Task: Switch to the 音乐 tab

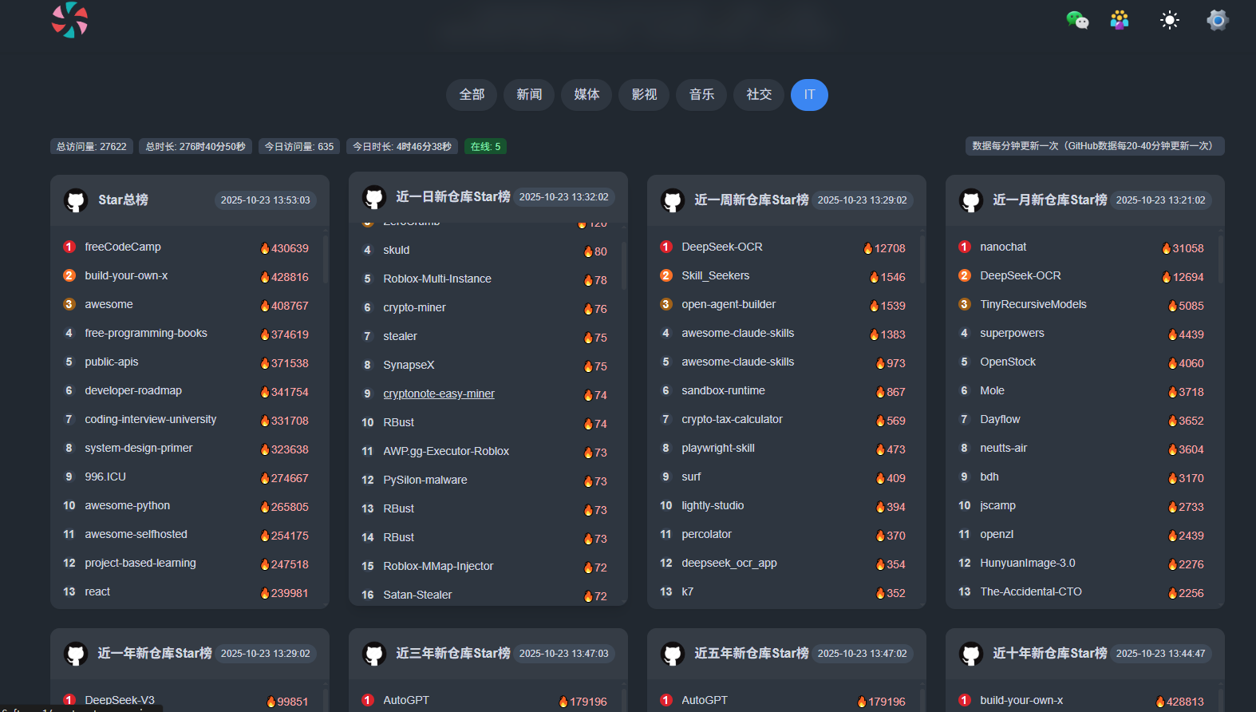Action: (x=701, y=95)
